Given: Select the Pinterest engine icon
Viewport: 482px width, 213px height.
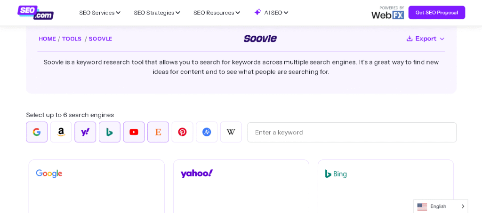Looking at the screenshot, I should pyautogui.click(x=182, y=132).
